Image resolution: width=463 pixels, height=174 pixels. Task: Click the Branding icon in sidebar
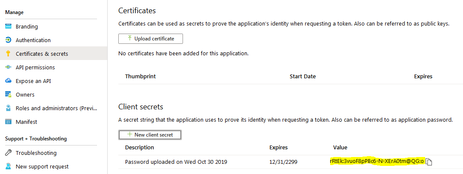[x=8, y=26]
